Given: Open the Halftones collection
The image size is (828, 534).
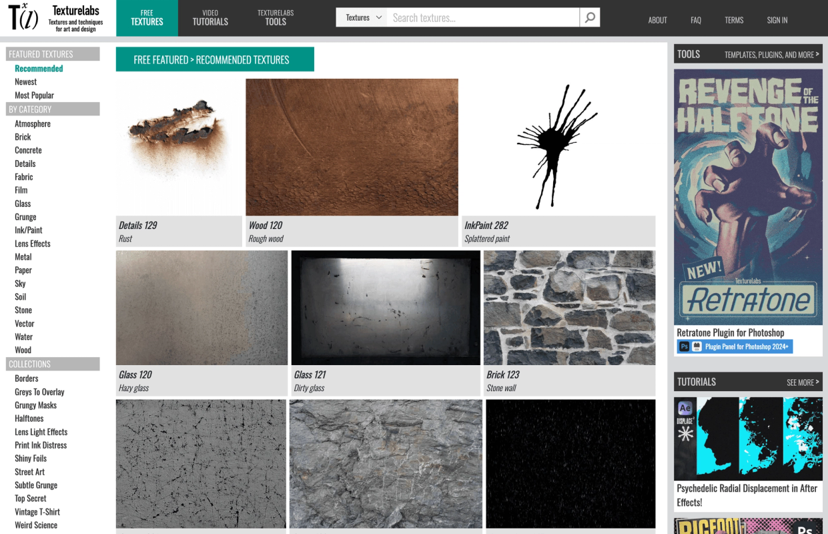Looking at the screenshot, I should (x=29, y=419).
